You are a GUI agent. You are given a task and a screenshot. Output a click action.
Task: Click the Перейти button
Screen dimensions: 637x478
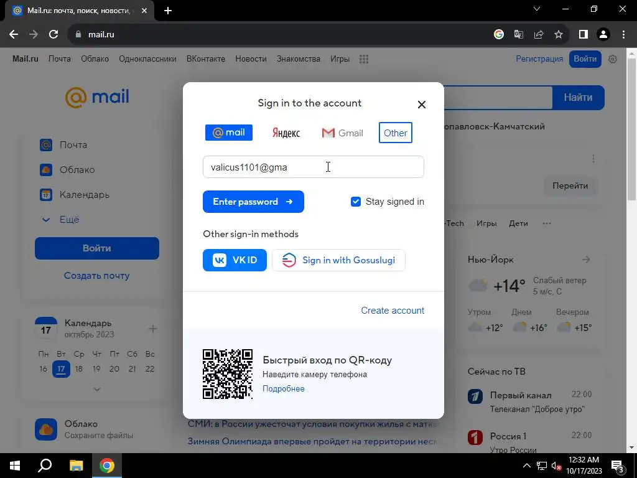[570, 185]
